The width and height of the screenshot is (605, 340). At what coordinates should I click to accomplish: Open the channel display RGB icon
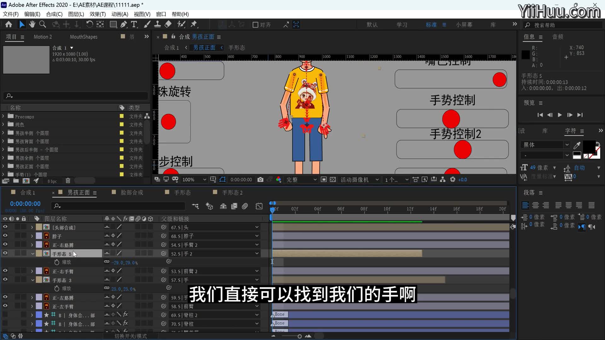[x=279, y=179]
